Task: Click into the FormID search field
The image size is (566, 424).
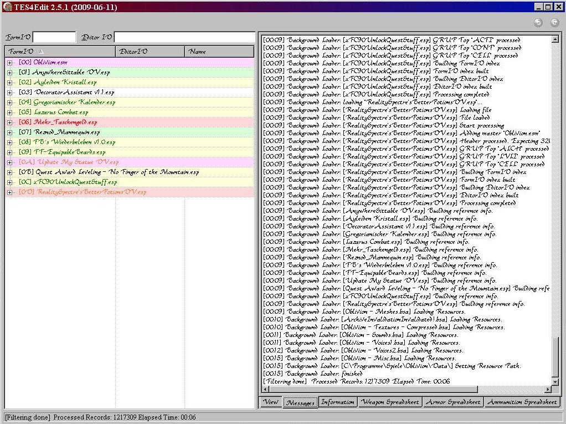Action: click(x=54, y=37)
